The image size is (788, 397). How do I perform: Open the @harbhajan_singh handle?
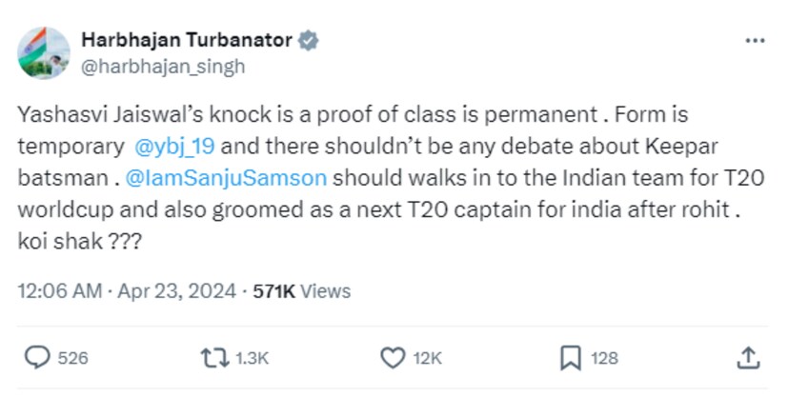coord(163,66)
